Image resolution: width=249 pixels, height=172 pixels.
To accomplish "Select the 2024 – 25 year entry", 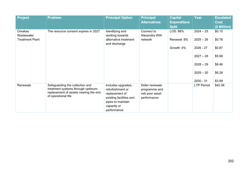I will click(201, 31).
